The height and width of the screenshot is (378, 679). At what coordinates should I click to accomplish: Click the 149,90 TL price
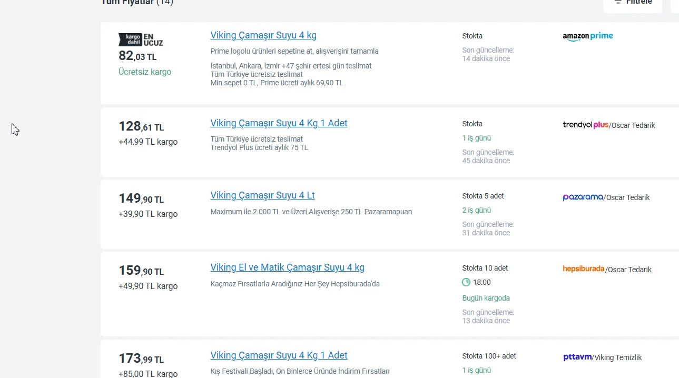click(141, 198)
